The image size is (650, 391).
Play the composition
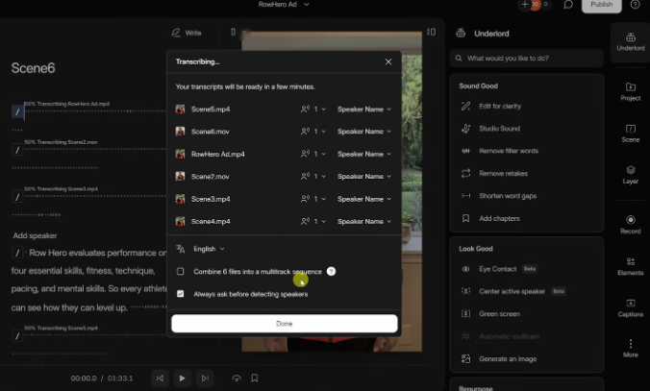182,378
